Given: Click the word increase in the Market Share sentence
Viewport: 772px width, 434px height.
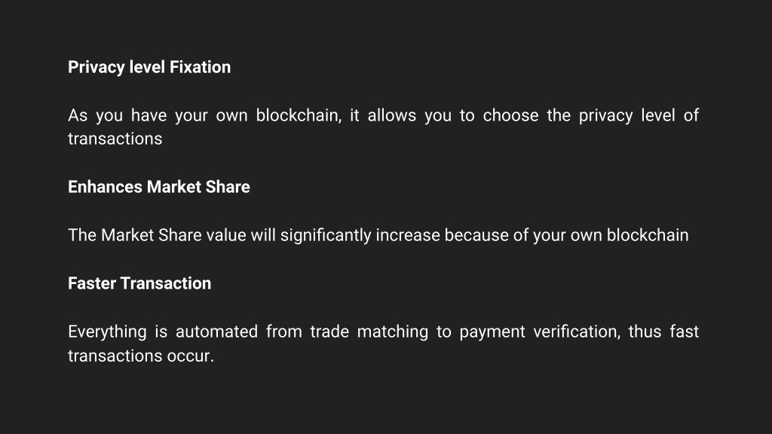Looking at the screenshot, I should tap(408, 235).
